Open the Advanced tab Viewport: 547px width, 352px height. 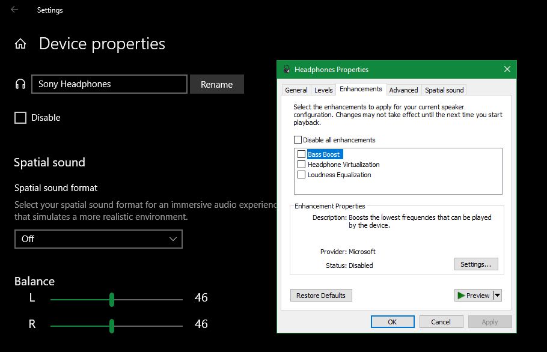pos(403,89)
